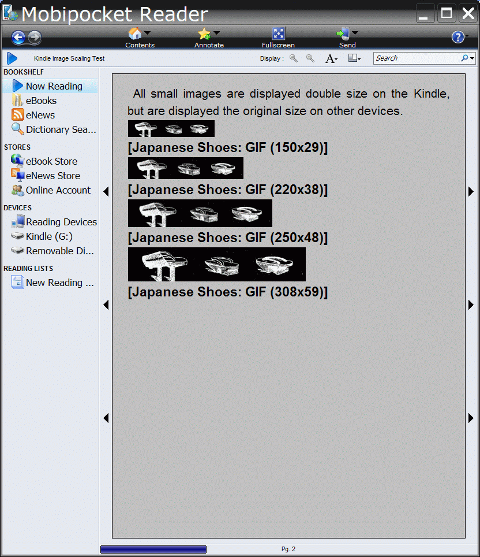Screen dimensions: 480x557
Task: Select the Removable Disk device
Action: [60, 251]
